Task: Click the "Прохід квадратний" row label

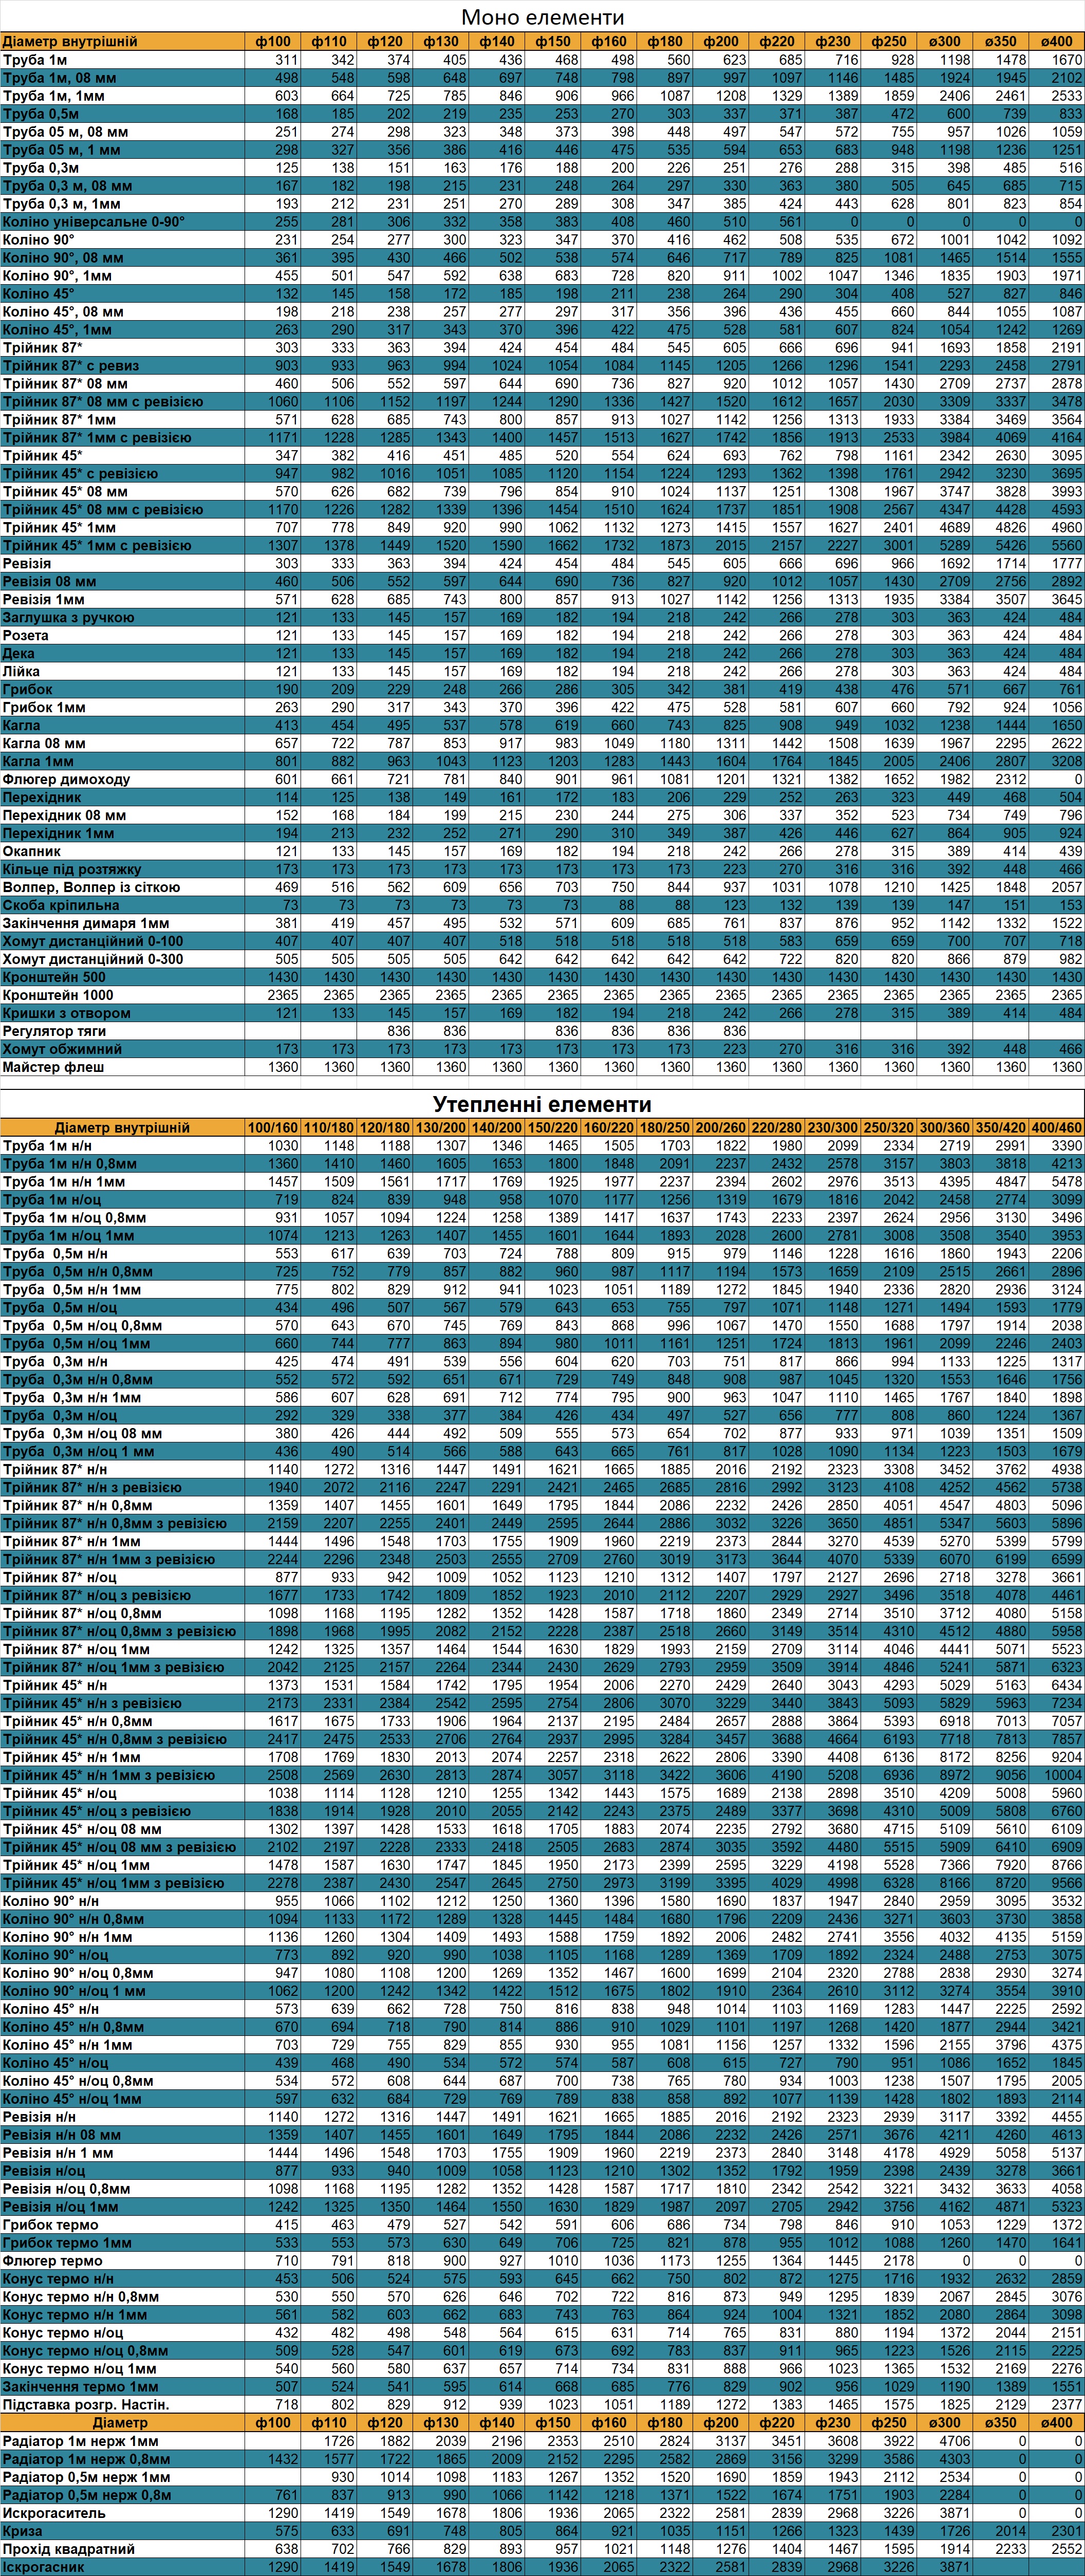Action: tap(69, 2550)
